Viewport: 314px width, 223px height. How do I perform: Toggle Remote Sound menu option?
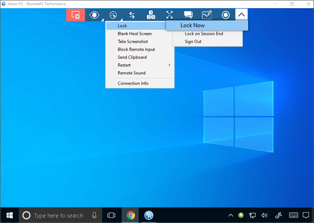(x=132, y=73)
